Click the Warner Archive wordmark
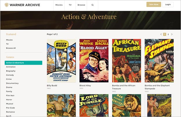 pyautogui.click(x=25, y=5)
